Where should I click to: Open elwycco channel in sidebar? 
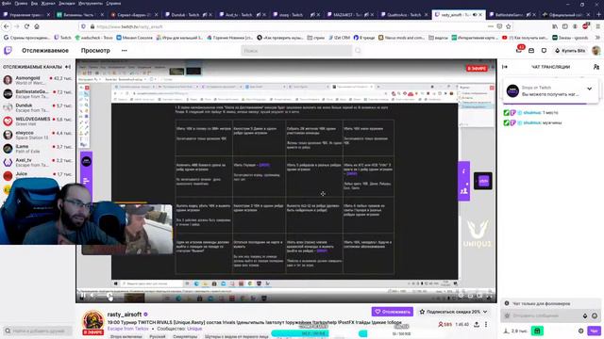38,135
